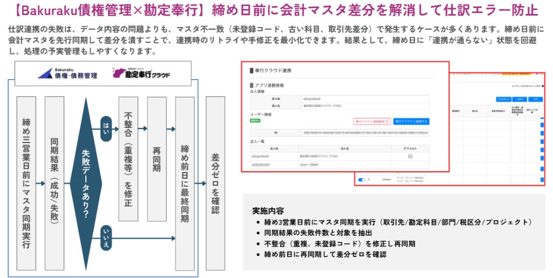The height and width of the screenshot is (278, 553).
Task: Click the bullet 同期結果の失敗件数と対象を抽出
Action: (318, 233)
